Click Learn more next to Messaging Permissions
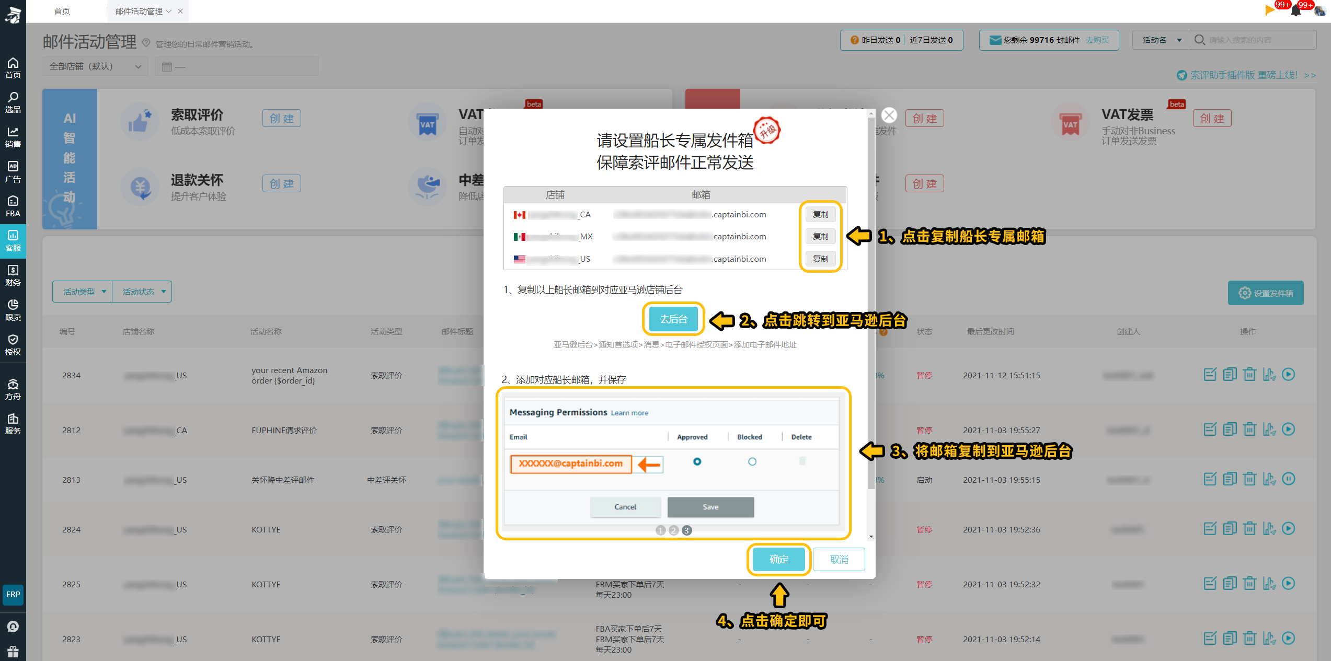Screen dimensions: 1331x661 [629, 413]
